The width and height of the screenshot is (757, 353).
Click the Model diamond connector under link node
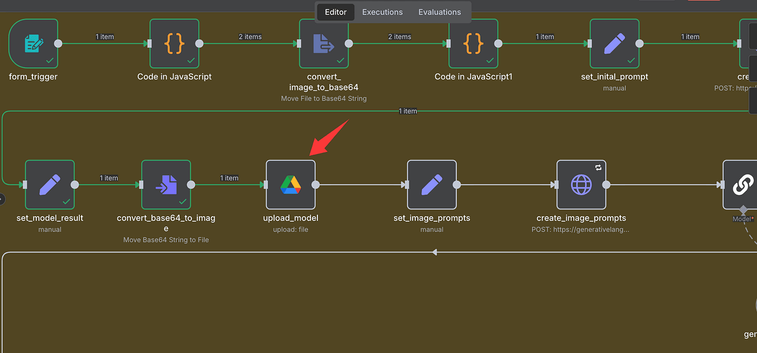[x=743, y=209]
